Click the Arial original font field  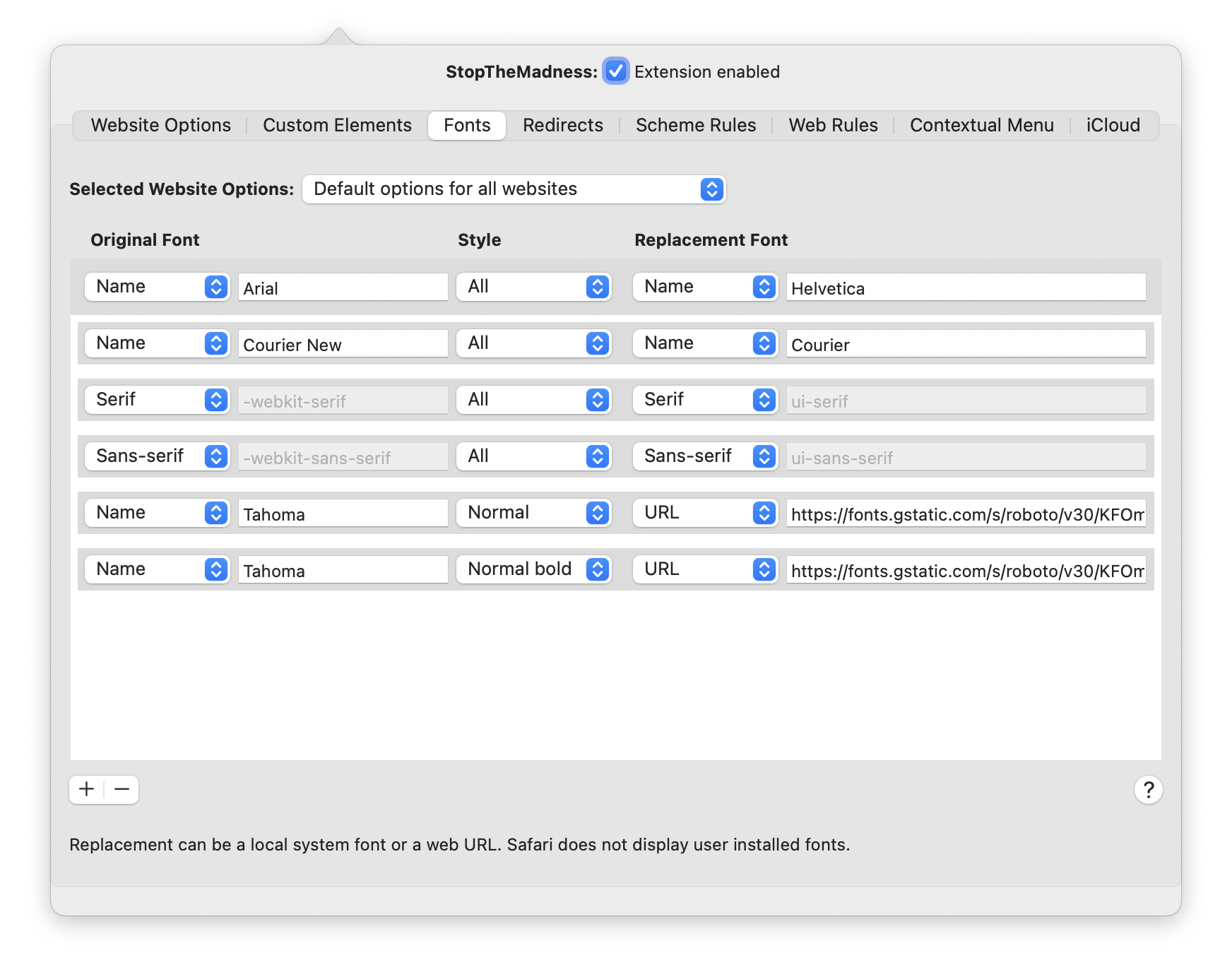[343, 288]
